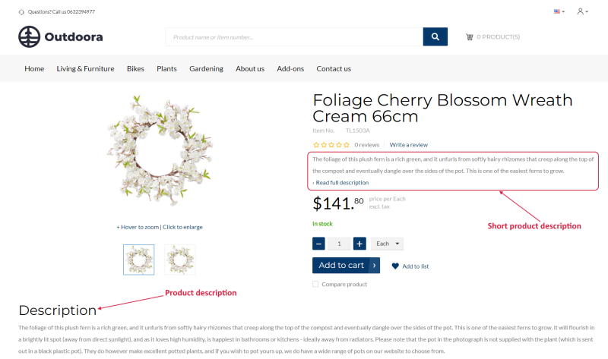Click the main wreath product image
This screenshot has width=608, height=359.
(x=160, y=153)
